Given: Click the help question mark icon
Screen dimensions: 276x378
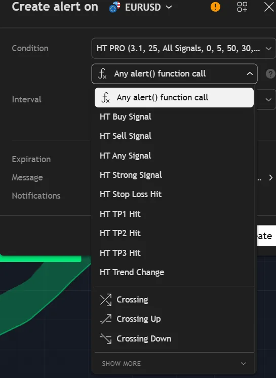Looking at the screenshot, I should point(270,73).
